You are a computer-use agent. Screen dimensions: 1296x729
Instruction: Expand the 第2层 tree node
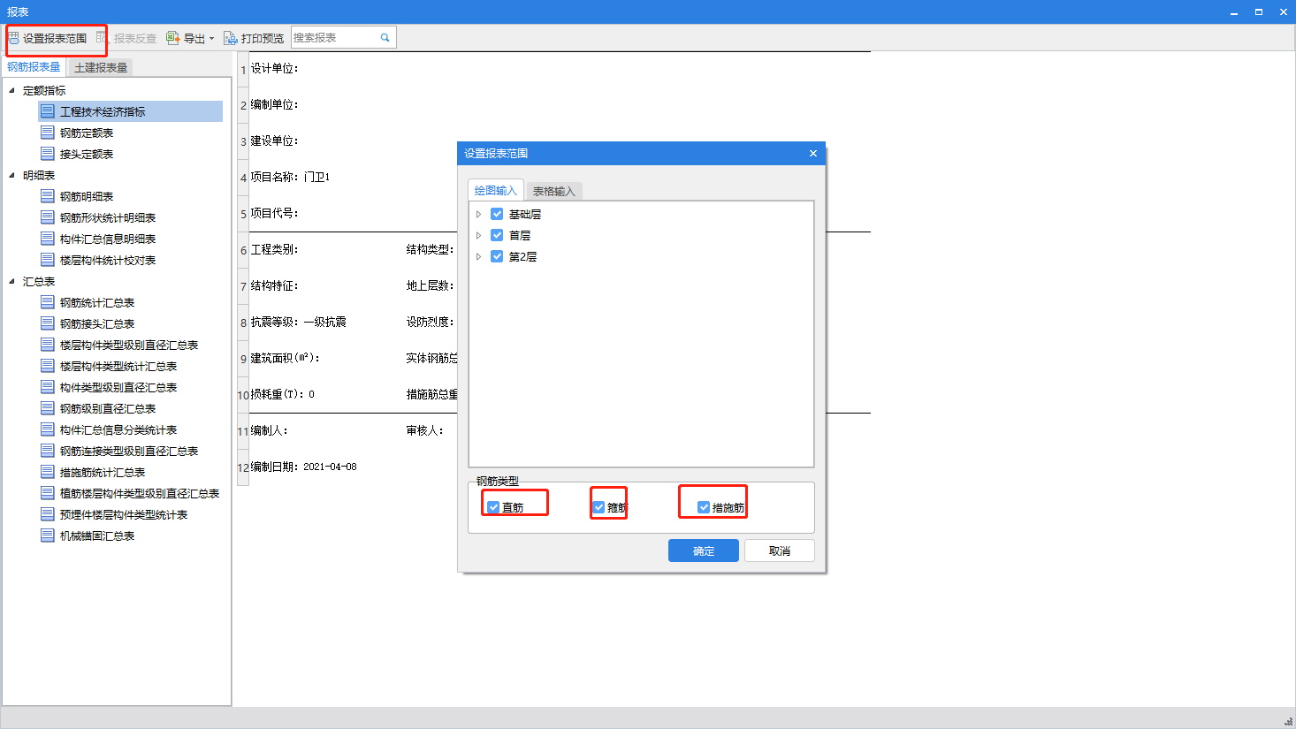click(x=478, y=256)
